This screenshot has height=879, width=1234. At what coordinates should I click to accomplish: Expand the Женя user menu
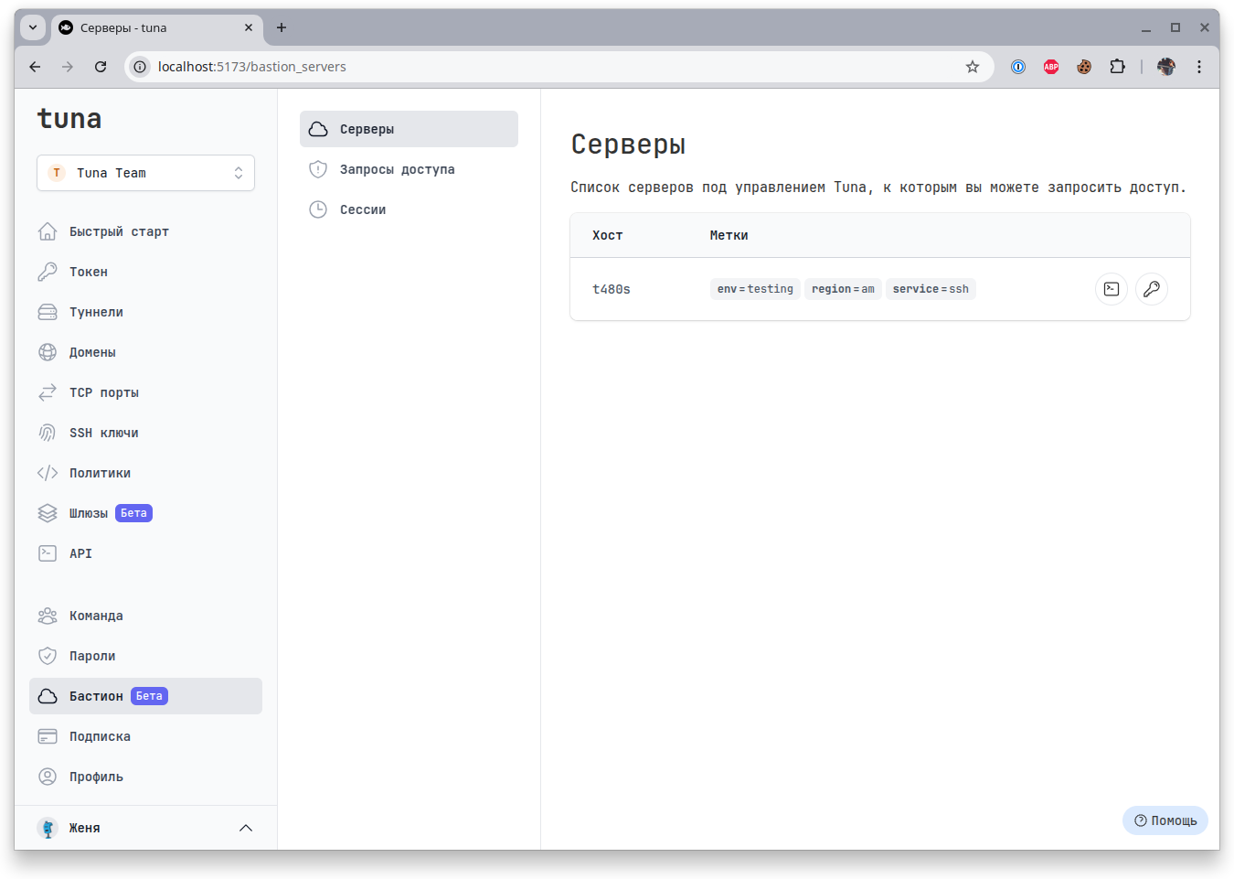(x=145, y=828)
